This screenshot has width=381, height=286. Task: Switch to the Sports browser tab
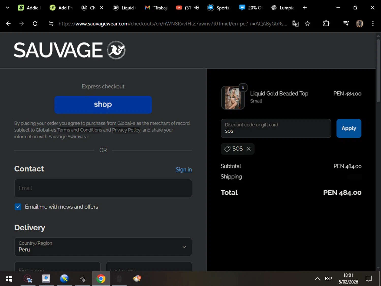coord(218,8)
